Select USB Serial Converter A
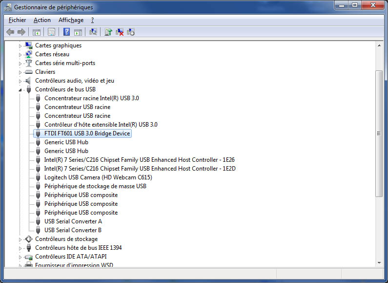 click(73, 221)
